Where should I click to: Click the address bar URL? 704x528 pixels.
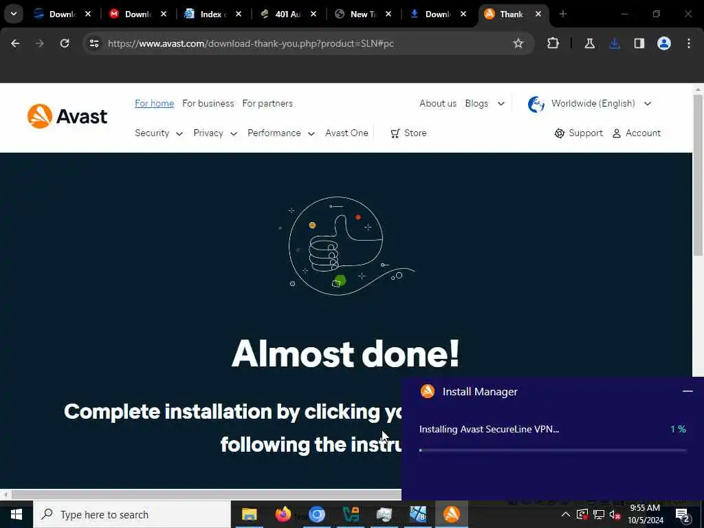pos(251,43)
